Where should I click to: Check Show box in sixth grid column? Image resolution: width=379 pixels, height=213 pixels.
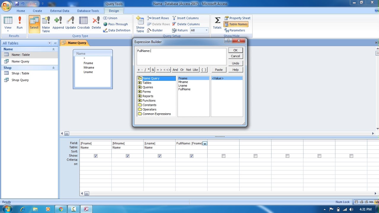(x=256, y=156)
